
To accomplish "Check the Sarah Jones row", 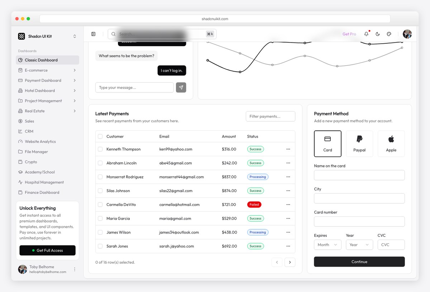I will pyautogui.click(x=100, y=246).
